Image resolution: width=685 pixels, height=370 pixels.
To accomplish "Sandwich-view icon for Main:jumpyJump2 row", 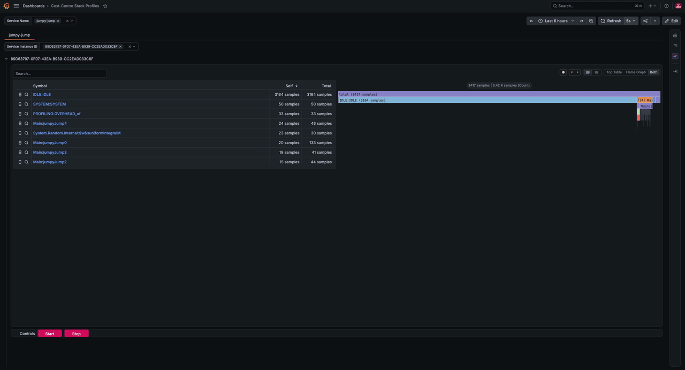I will 20,162.
